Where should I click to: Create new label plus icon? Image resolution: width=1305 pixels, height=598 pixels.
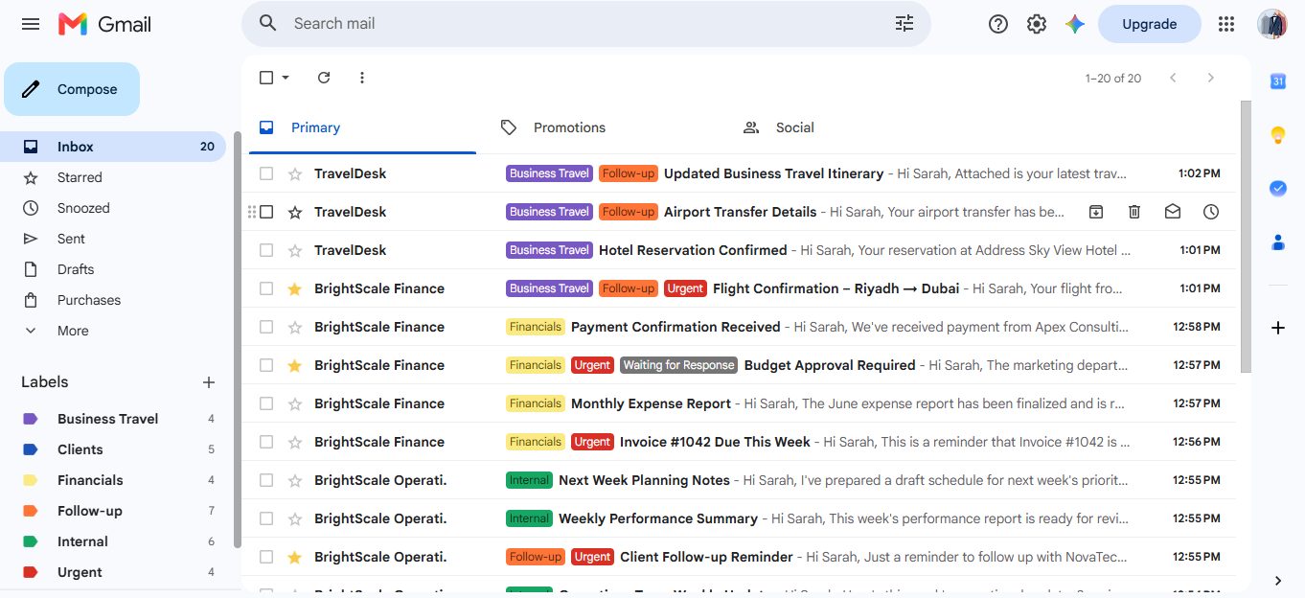[x=209, y=382]
